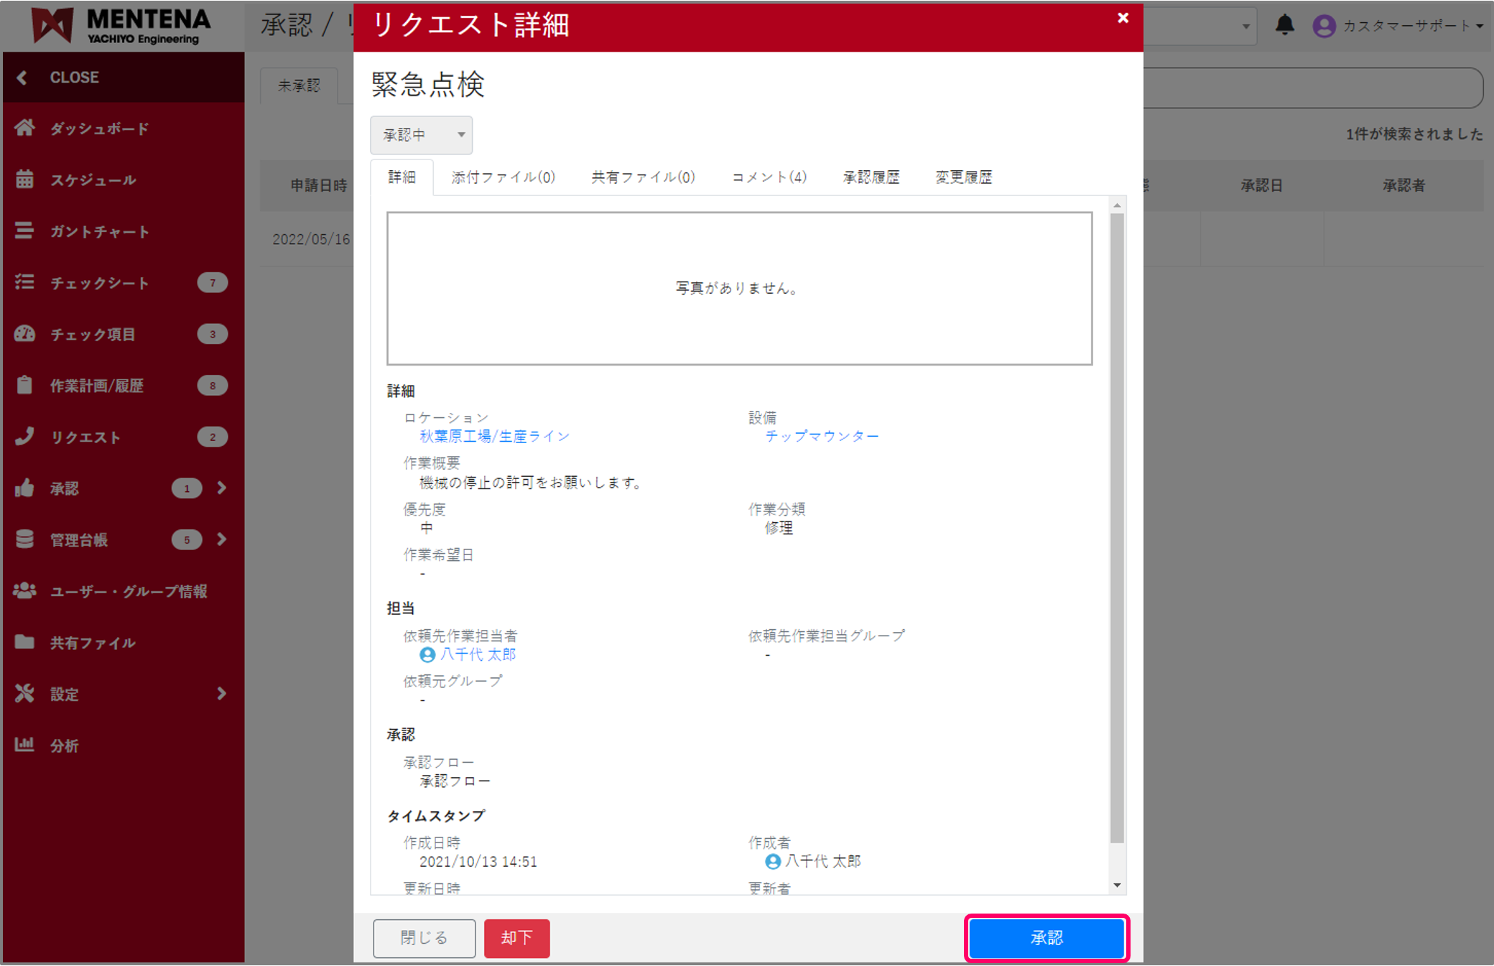The image size is (1494, 966).
Task: Select the スケジュール calendar icon
Action: [x=25, y=180]
